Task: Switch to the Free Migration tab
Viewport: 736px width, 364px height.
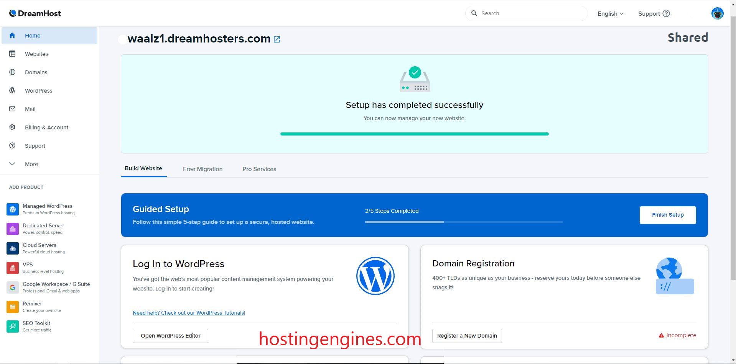Action: point(203,169)
